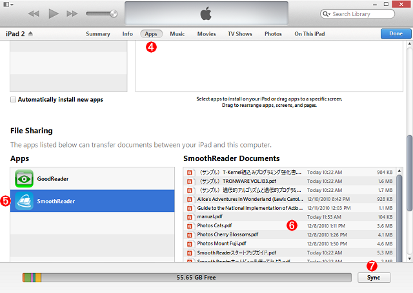Click the 928 KB size cell
The width and height of the screenshot is (413, 293).
(385, 199)
